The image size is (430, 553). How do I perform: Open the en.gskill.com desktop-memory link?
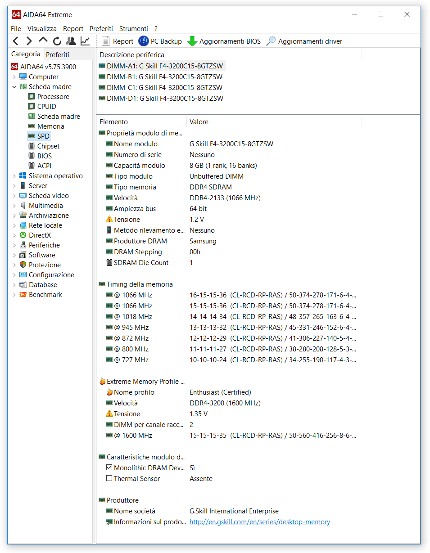click(260, 522)
